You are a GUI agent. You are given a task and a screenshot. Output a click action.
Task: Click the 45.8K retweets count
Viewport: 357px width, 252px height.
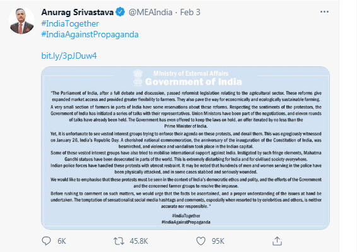click(x=139, y=241)
